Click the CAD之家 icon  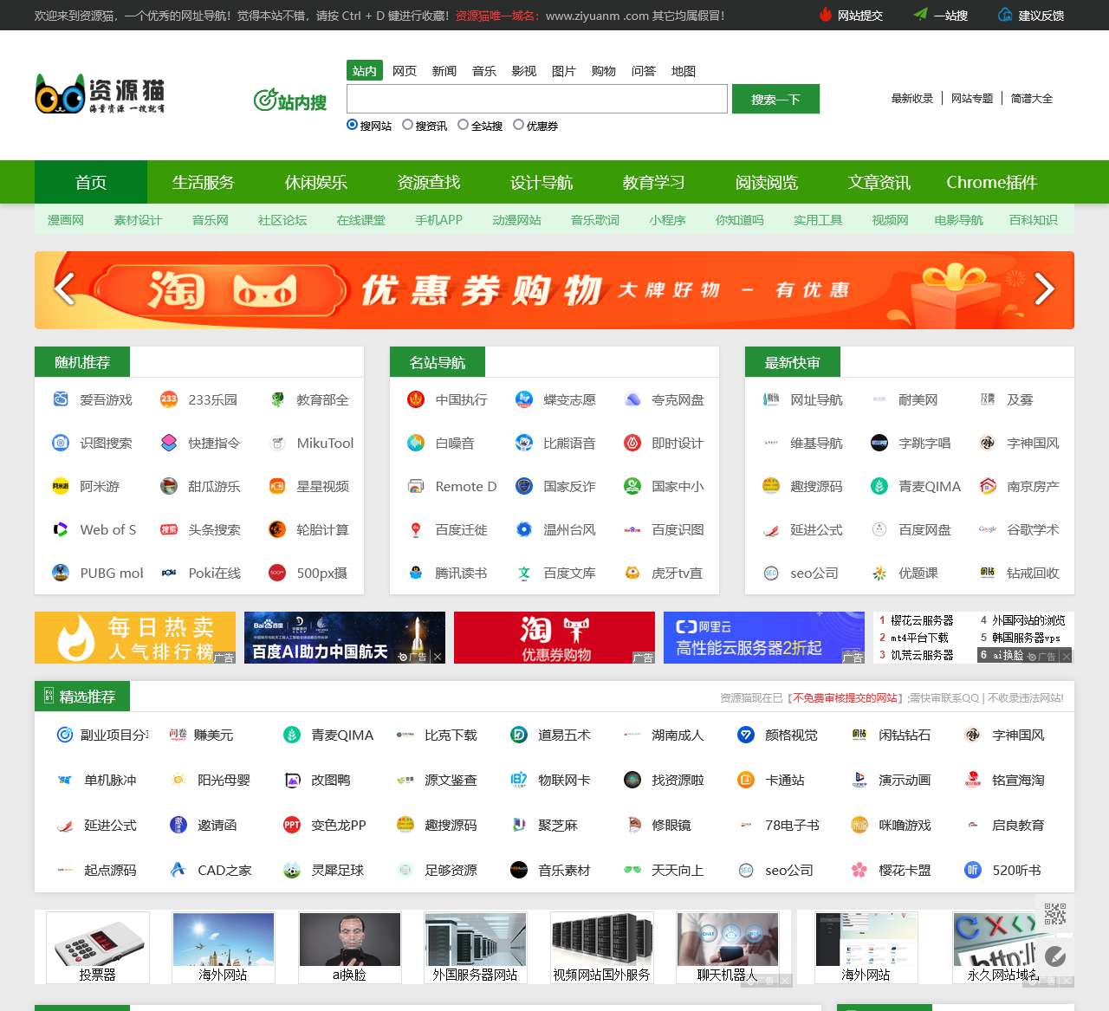point(178,870)
